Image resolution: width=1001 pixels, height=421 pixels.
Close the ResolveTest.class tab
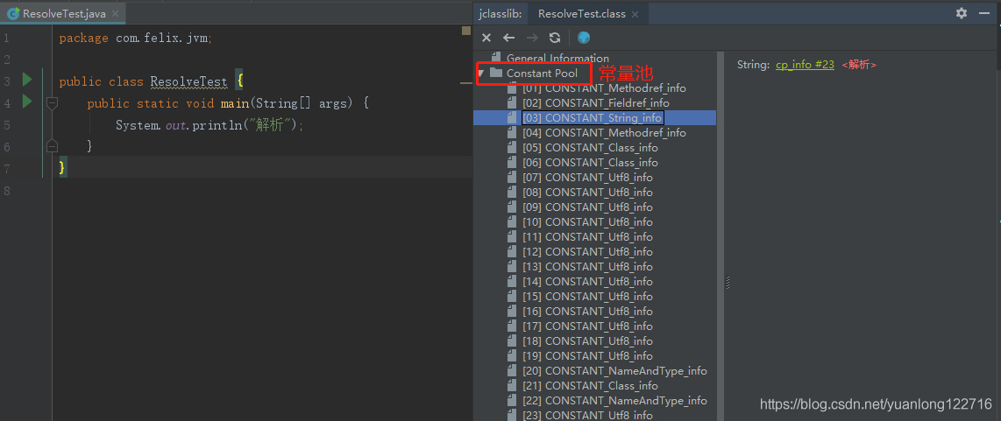pyautogui.click(x=635, y=14)
